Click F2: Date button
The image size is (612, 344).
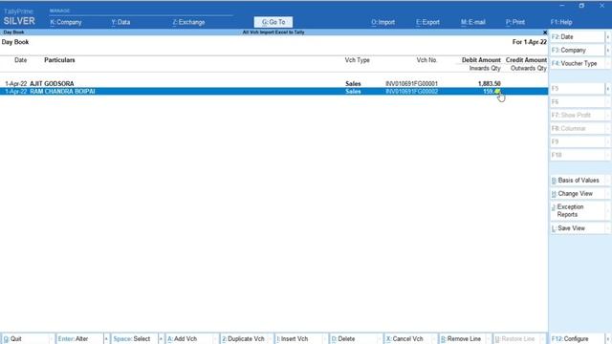(x=577, y=36)
